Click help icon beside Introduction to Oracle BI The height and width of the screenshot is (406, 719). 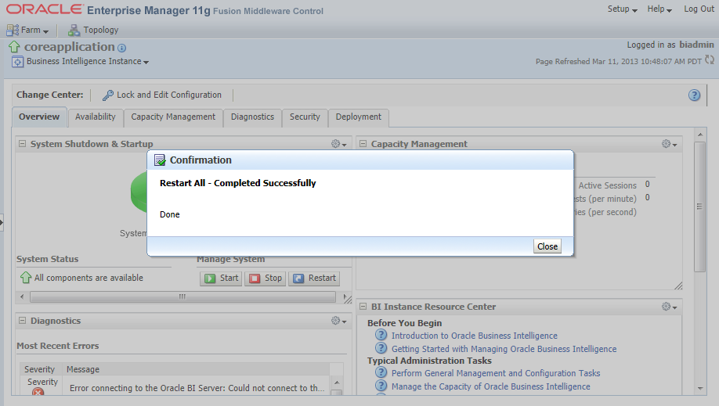coord(381,335)
